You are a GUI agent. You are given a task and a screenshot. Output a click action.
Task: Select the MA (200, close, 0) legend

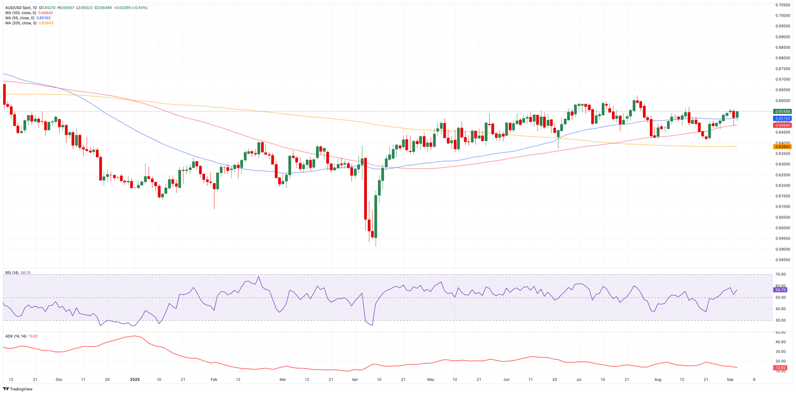tap(21, 23)
